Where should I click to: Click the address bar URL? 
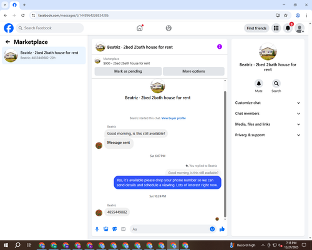pos(73,16)
